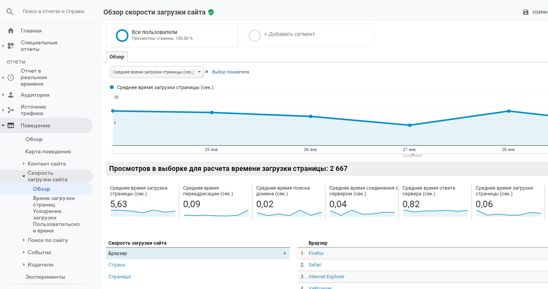Open Карта поведения in sidebar
This screenshot has height=289, width=548.
click(48, 151)
